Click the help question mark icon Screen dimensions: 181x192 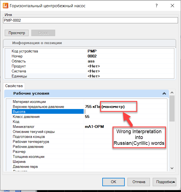tap(157, 6)
